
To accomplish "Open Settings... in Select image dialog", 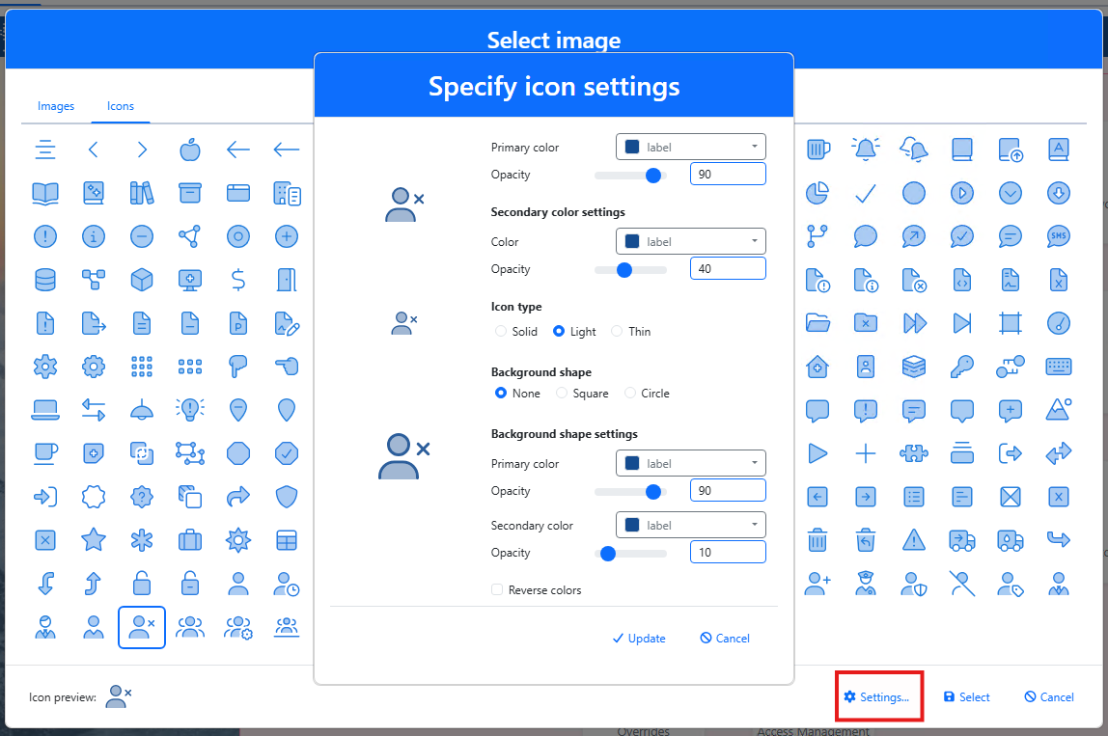I will tap(877, 697).
